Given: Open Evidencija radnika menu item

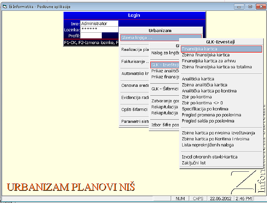Looking at the screenshot, I should (x=135, y=97).
